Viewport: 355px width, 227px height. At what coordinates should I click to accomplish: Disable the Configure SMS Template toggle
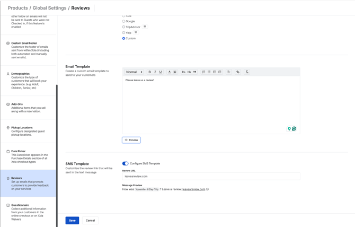pyautogui.click(x=126, y=163)
